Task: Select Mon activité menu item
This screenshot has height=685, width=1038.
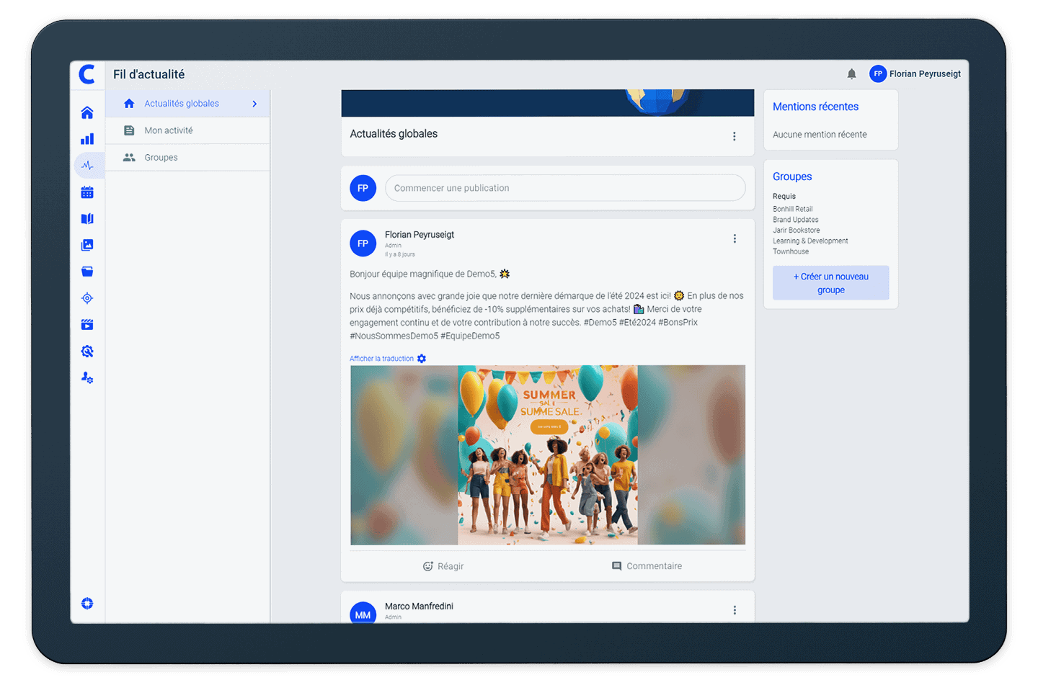Action: click(x=169, y=130)
